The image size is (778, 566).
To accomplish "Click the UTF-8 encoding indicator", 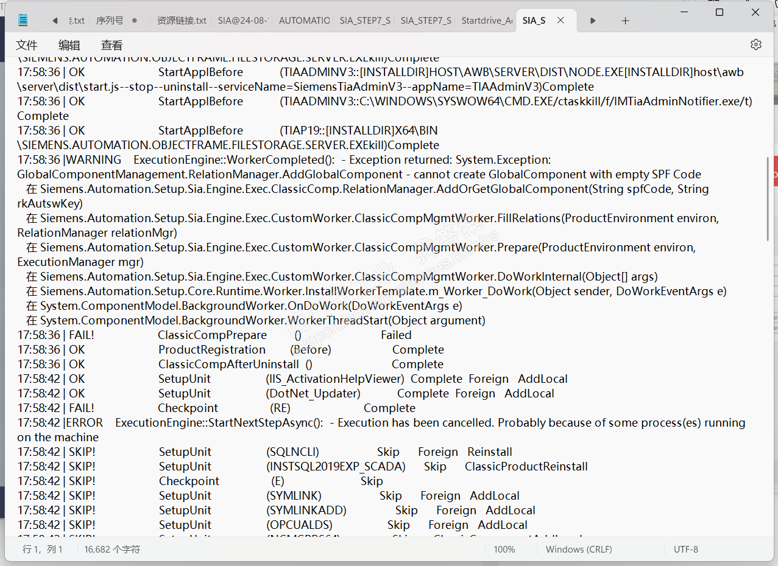I will click(x=686, y=550).
